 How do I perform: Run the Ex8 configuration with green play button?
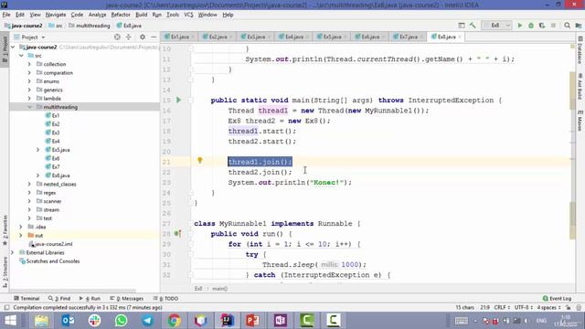pos(519,26)
